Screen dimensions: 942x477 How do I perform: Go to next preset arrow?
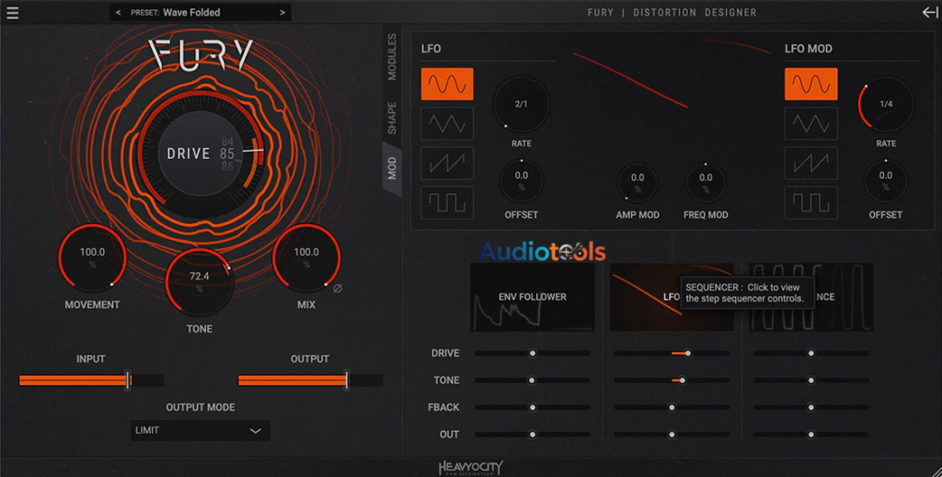(x=282, y=12)
